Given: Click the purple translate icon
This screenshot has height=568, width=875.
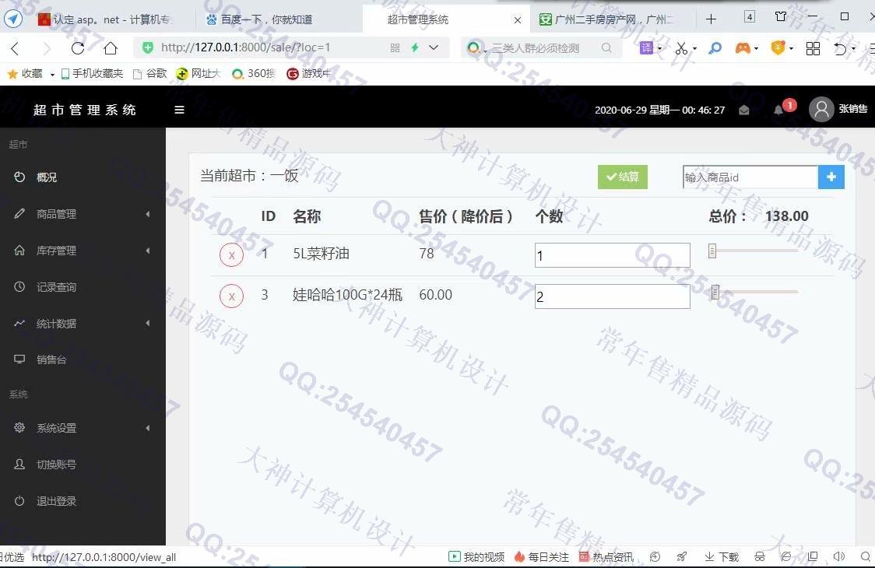Looking at the screenshot, I should pos(645,48).
